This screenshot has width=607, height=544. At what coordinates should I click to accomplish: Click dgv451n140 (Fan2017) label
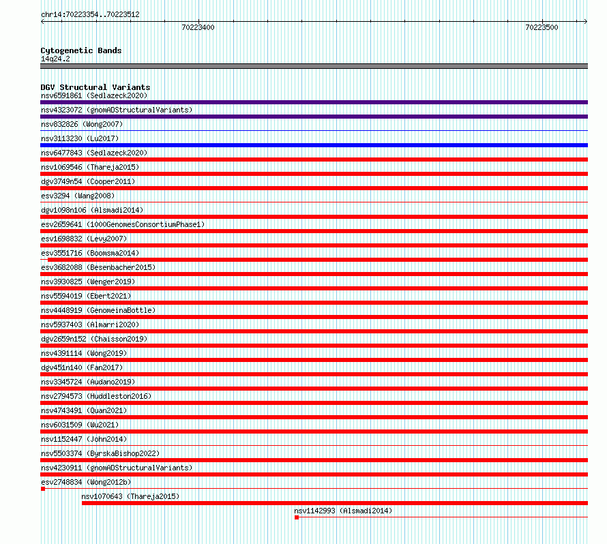coord(82,367)
